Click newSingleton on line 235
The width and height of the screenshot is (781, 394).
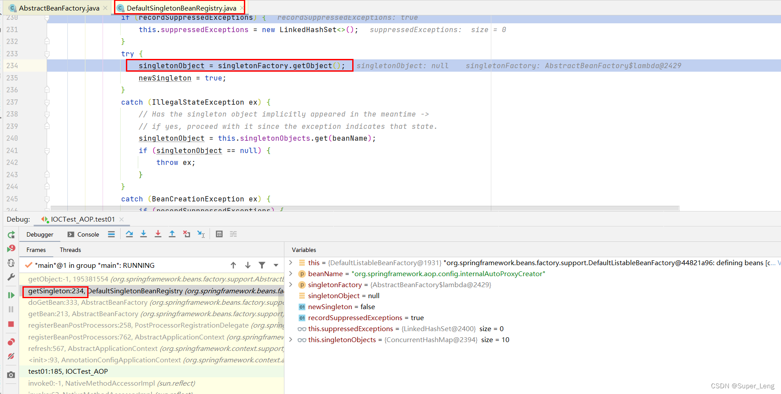pos(165,78)
